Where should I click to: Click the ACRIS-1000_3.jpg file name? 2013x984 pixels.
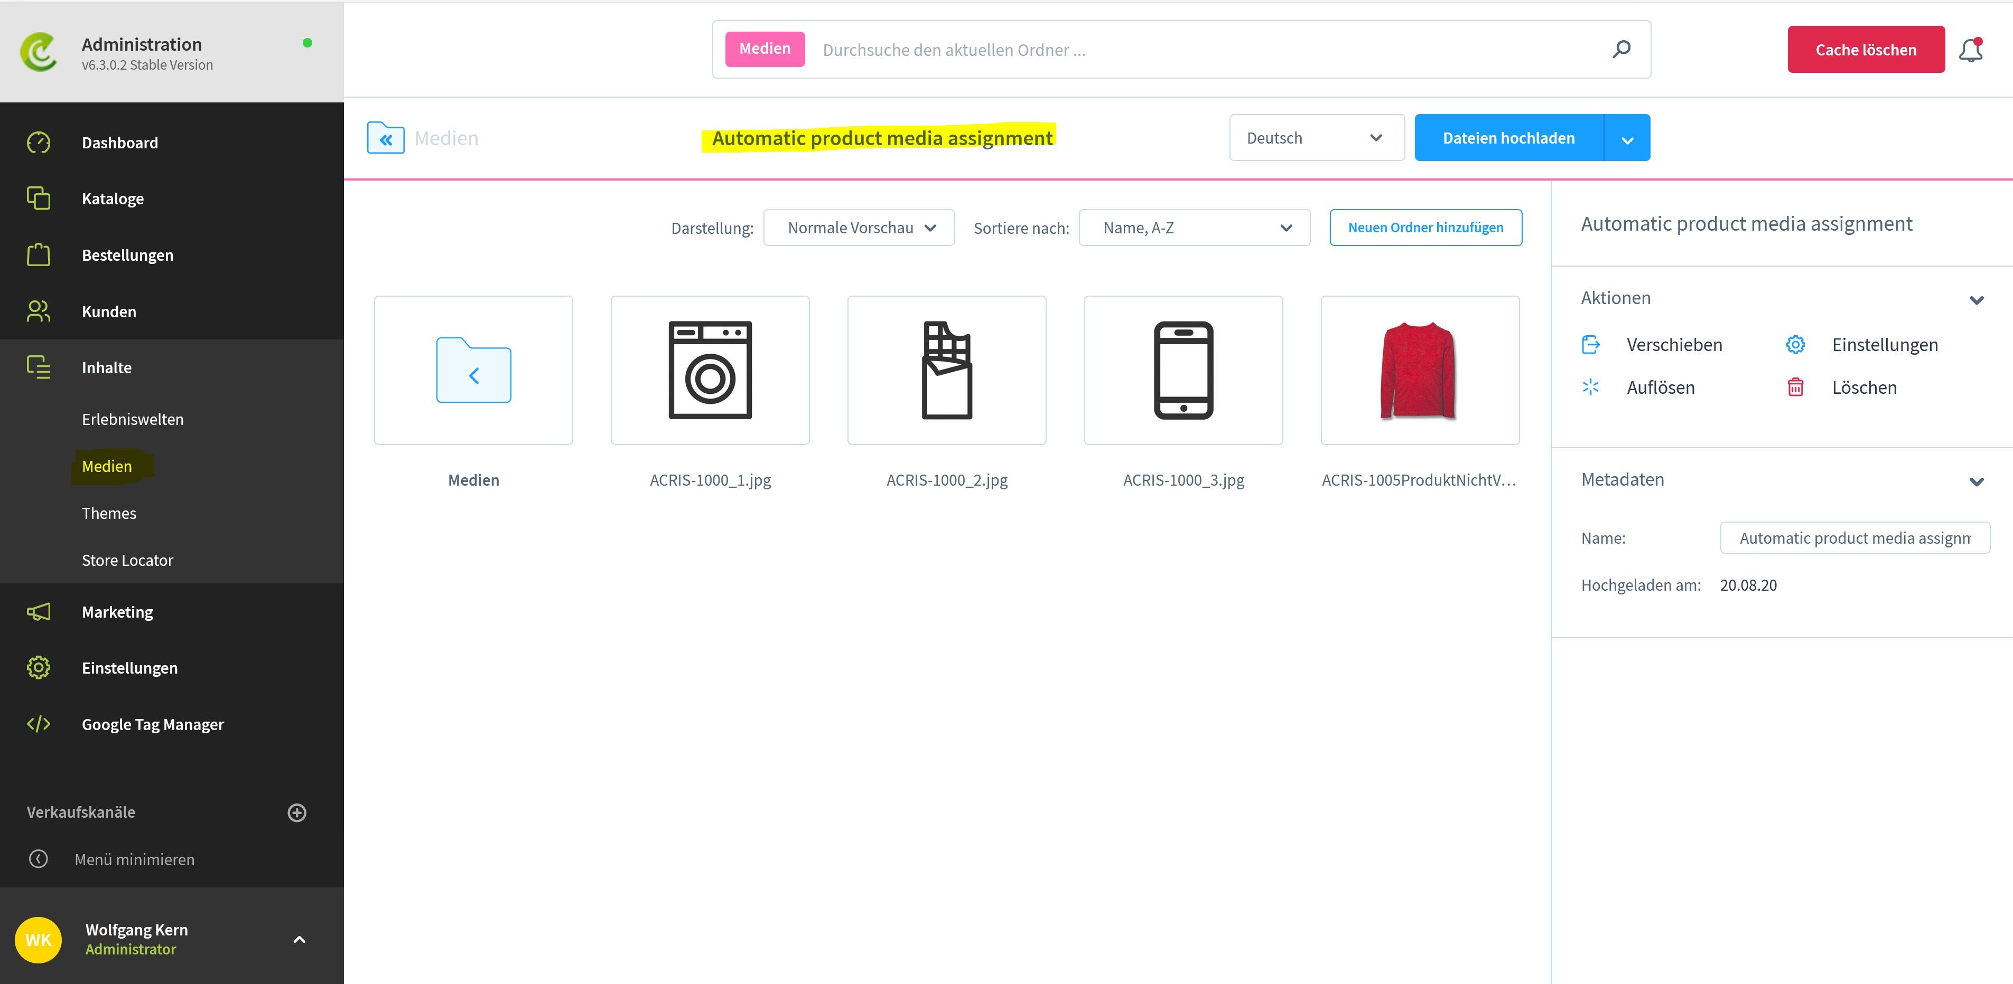pyautogui.click(x=1184, y=480)
